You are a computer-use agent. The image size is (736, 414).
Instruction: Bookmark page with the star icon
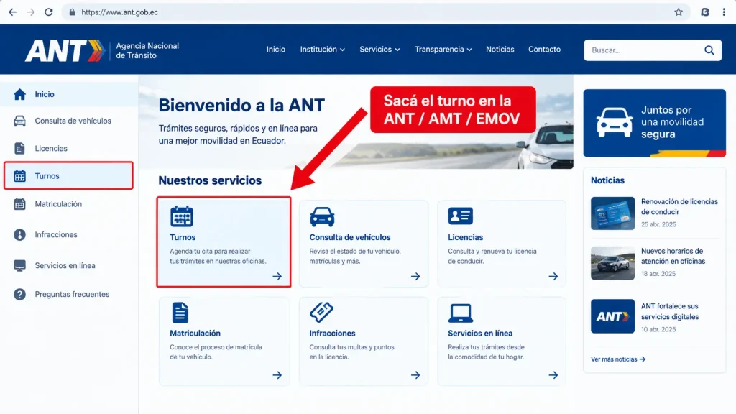pos(678,12)
